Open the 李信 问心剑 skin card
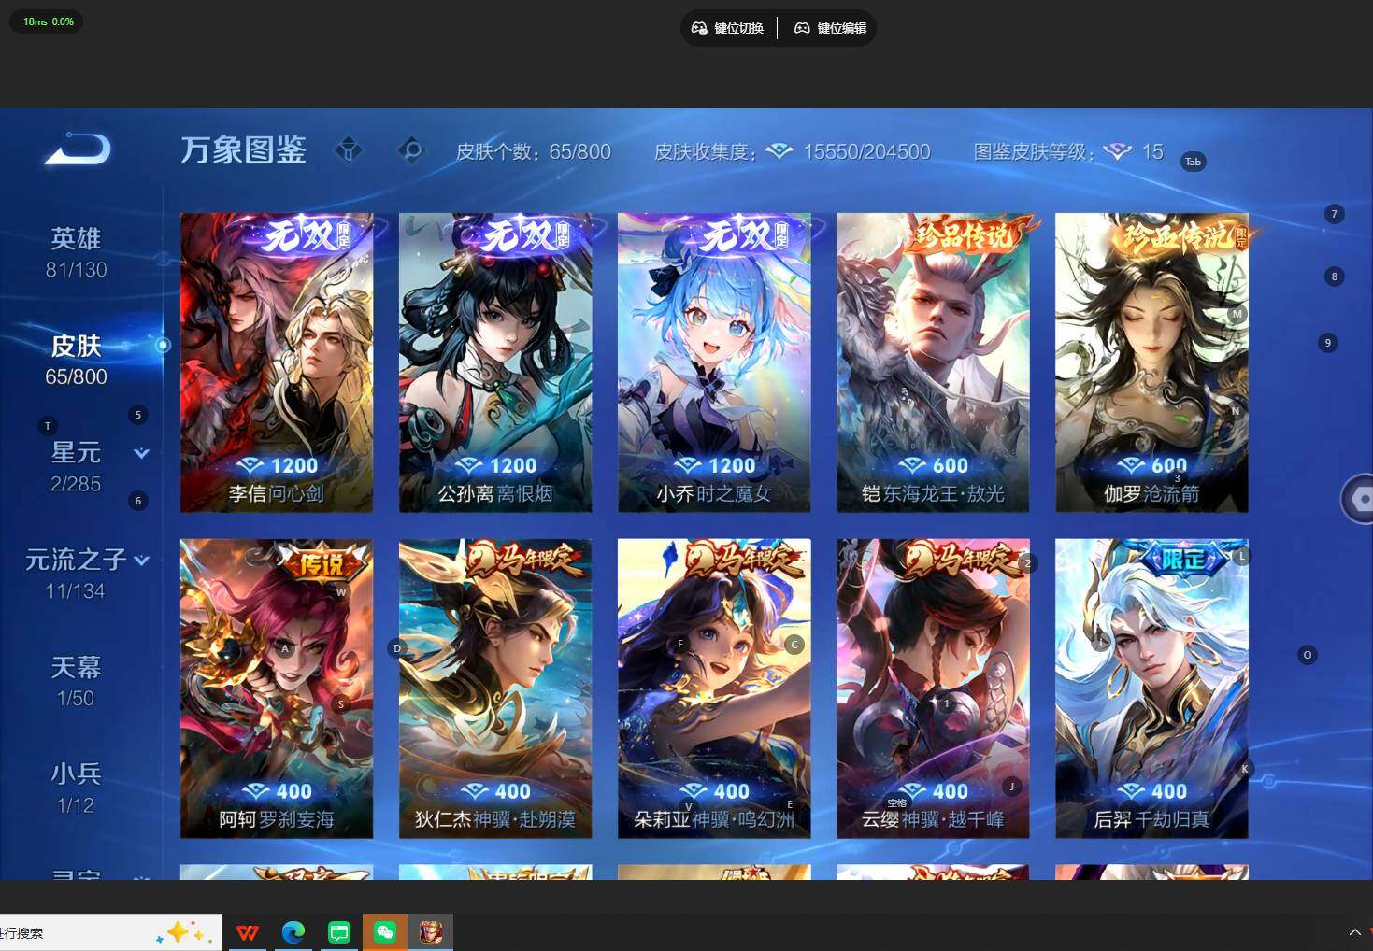1373x951 pixels. (277, 362)
